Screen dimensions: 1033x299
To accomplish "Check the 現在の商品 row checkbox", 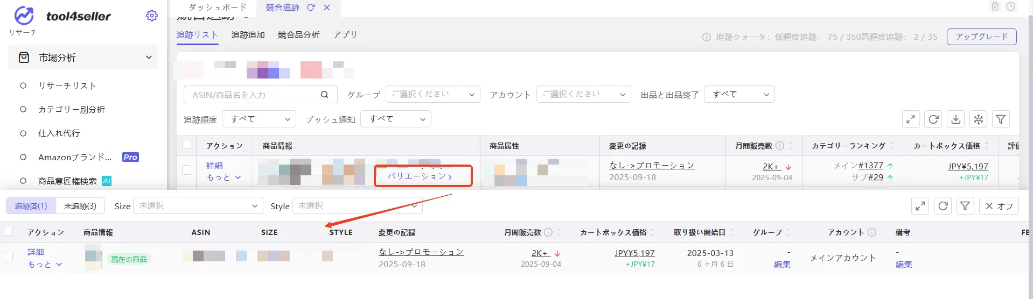I will tap(8, 257).
